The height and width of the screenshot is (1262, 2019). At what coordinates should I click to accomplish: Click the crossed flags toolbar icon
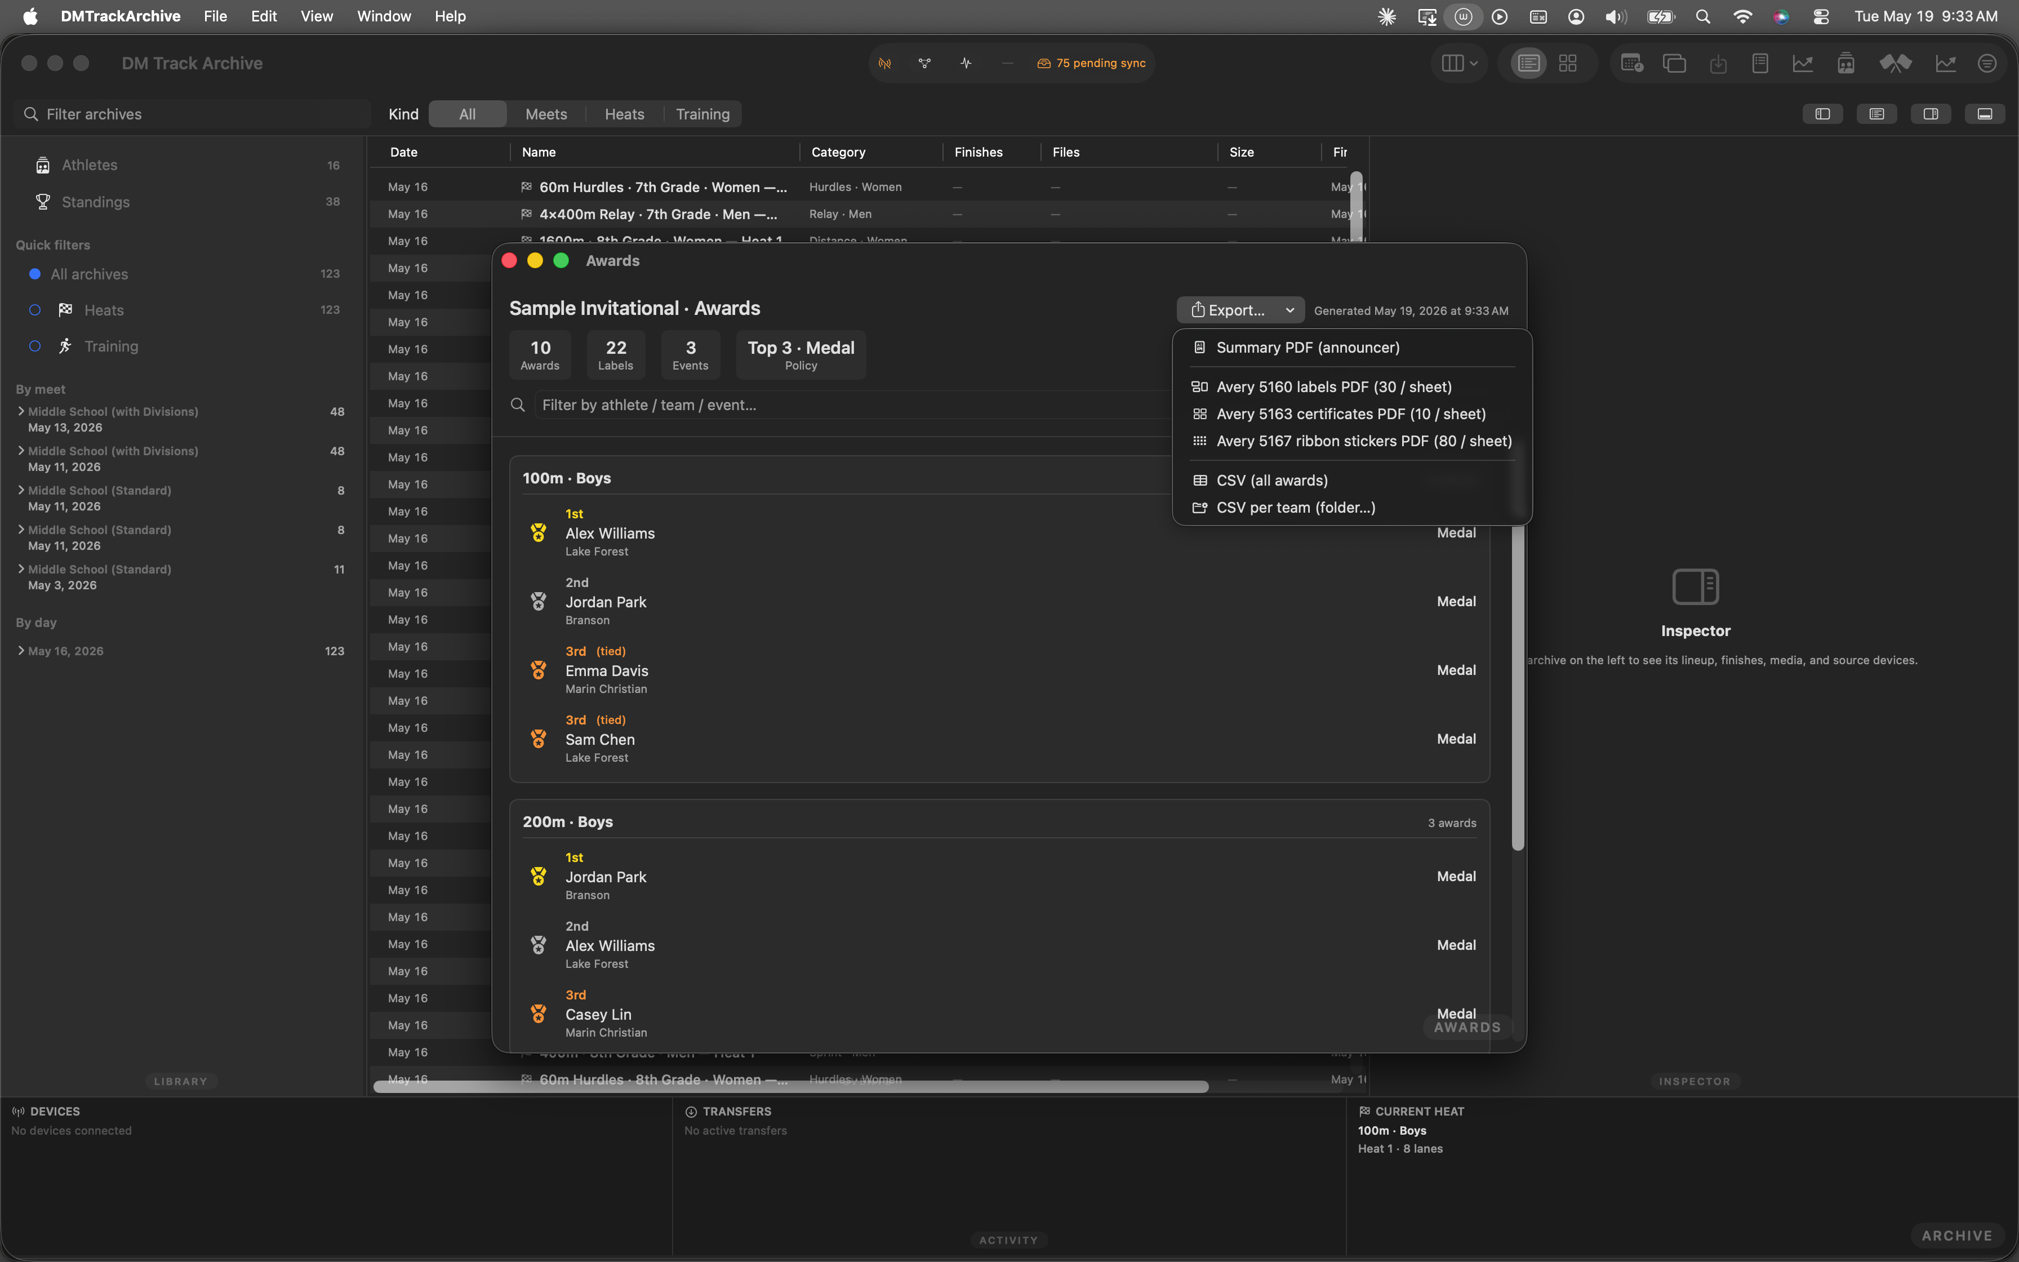coord(1895,64)
